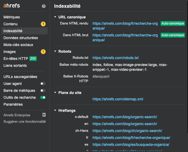Viewport: 188px width, 152px height.
Task: Collapse the Robots section
Action: [x=55, y=51]
